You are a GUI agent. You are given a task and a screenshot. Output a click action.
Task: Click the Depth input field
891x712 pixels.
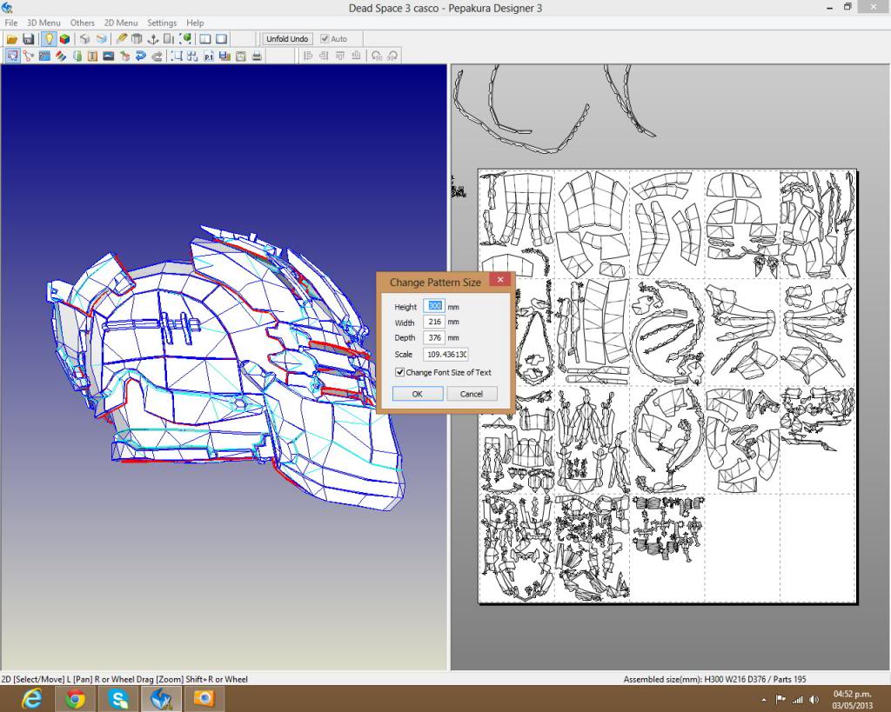pos(434,338)
